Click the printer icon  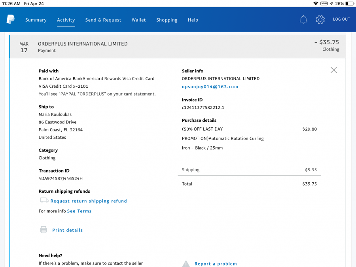click(44, 229)
